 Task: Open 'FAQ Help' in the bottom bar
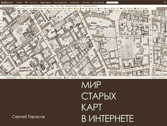tap(75, 78)
